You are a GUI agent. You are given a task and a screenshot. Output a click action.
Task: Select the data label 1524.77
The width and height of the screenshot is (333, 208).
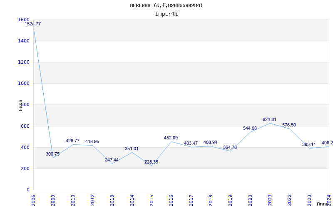[33, 24]
